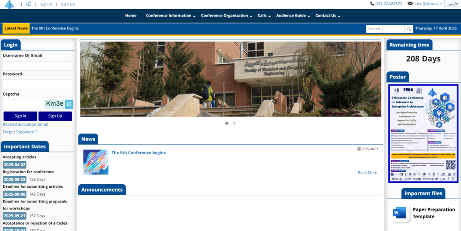Open the Audience Guide dropdown menu
This screenshot has width=461, height=231.
click(293, 16)
